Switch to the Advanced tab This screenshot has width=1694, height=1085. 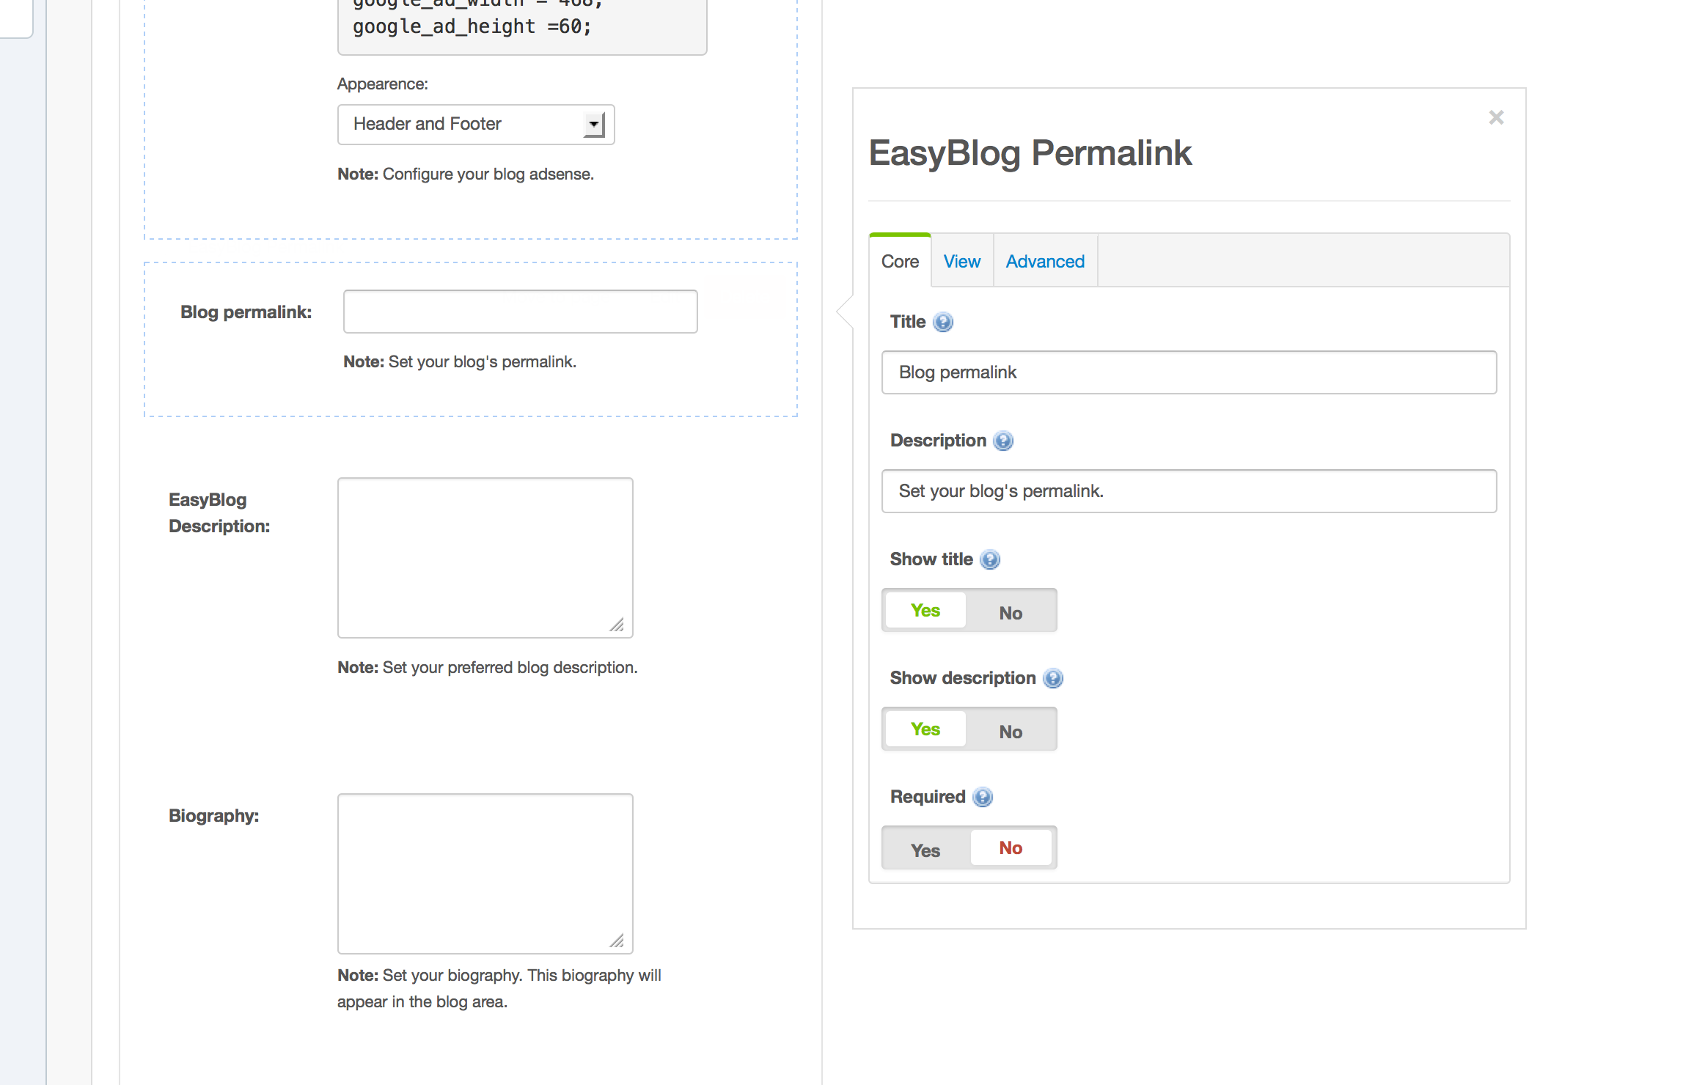coord(1044,262)
